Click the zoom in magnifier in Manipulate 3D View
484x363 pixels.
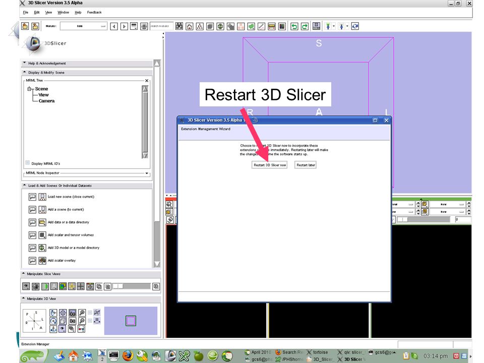click(82, 313)
